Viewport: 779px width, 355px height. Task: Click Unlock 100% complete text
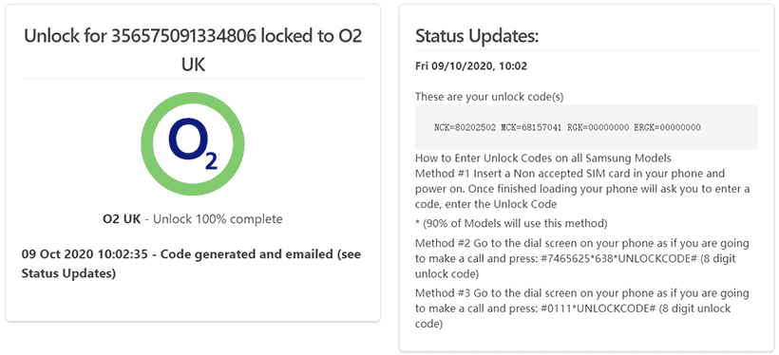pos(218,219)
